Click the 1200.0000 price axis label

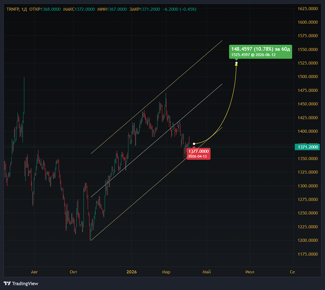[307, 240]
